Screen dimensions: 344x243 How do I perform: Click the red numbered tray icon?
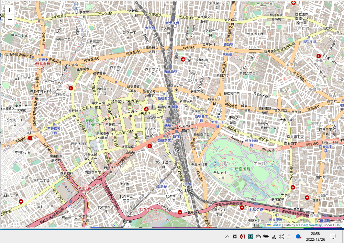(243, 236)
